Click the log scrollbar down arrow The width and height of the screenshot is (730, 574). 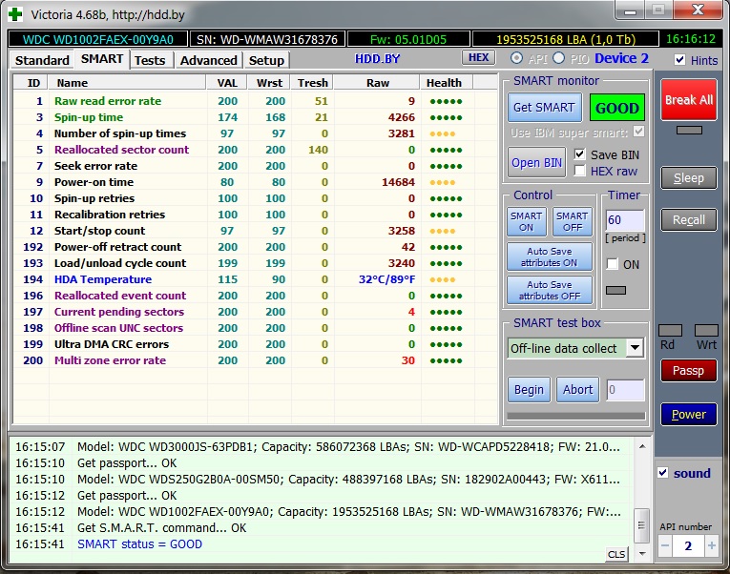pos(642,554)
